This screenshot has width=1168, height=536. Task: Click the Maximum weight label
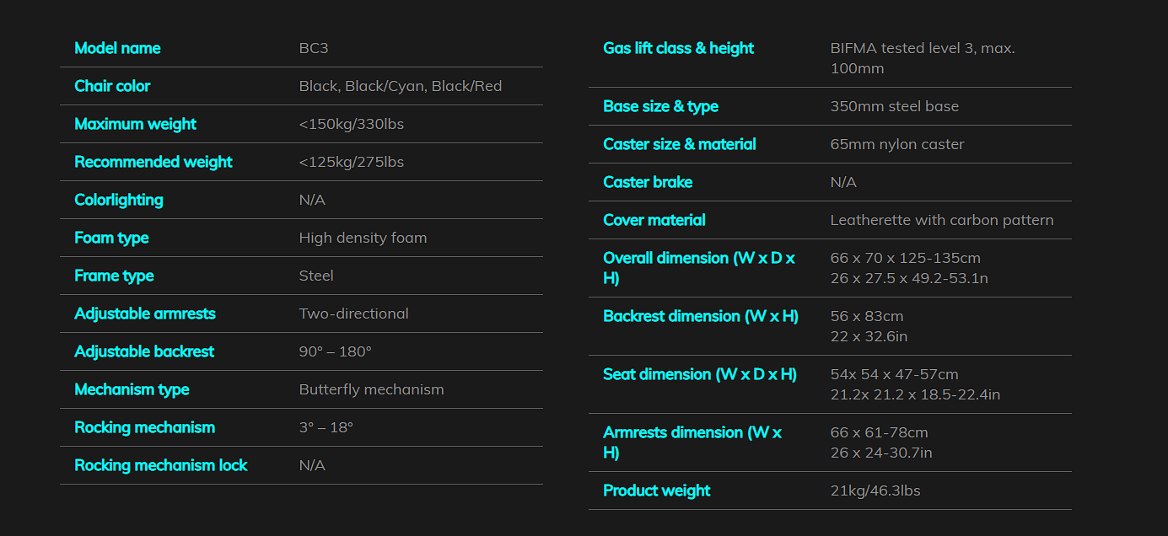(135, 124)
